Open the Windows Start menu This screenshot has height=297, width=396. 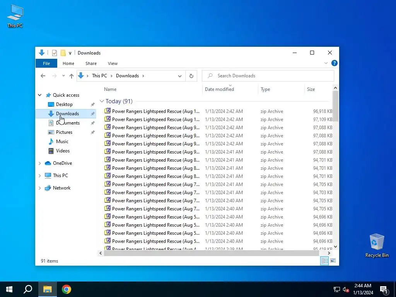point(9,289)
